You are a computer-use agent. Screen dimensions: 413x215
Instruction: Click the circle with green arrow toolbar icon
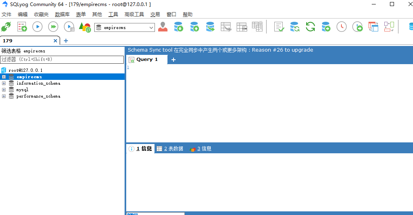tap(358, 27)
